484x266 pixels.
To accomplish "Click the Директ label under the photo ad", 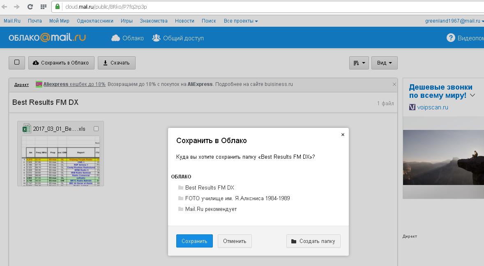I will (x=410, y=236).
